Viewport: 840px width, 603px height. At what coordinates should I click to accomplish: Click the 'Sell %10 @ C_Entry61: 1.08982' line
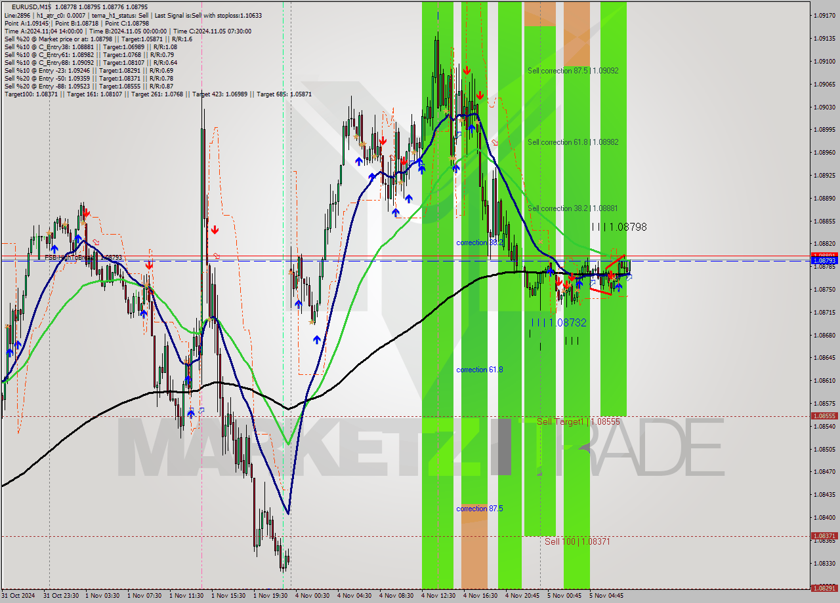coord(89,55)
